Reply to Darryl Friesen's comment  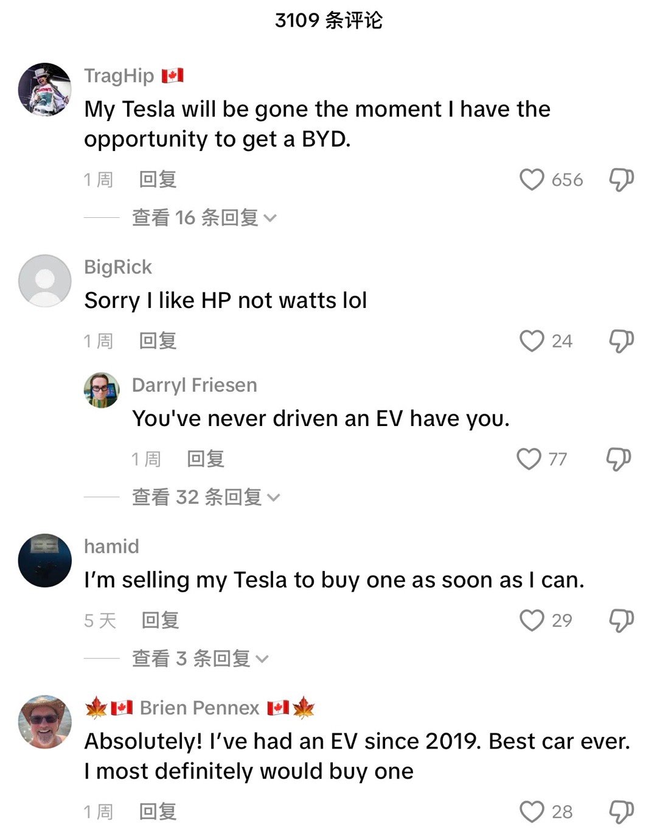206,459
